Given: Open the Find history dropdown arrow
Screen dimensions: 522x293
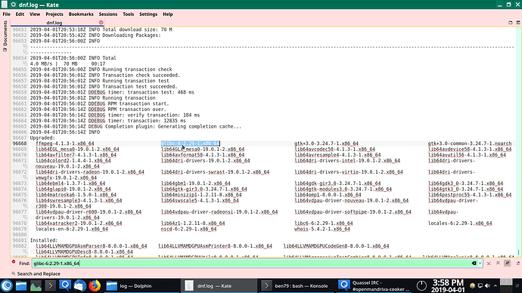Looking at the screenshot, I should (480, 263).
